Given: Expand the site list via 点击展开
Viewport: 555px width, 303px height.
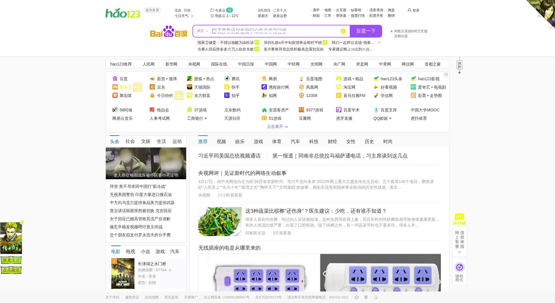Looking at the screenshot, I should point(277,126).
